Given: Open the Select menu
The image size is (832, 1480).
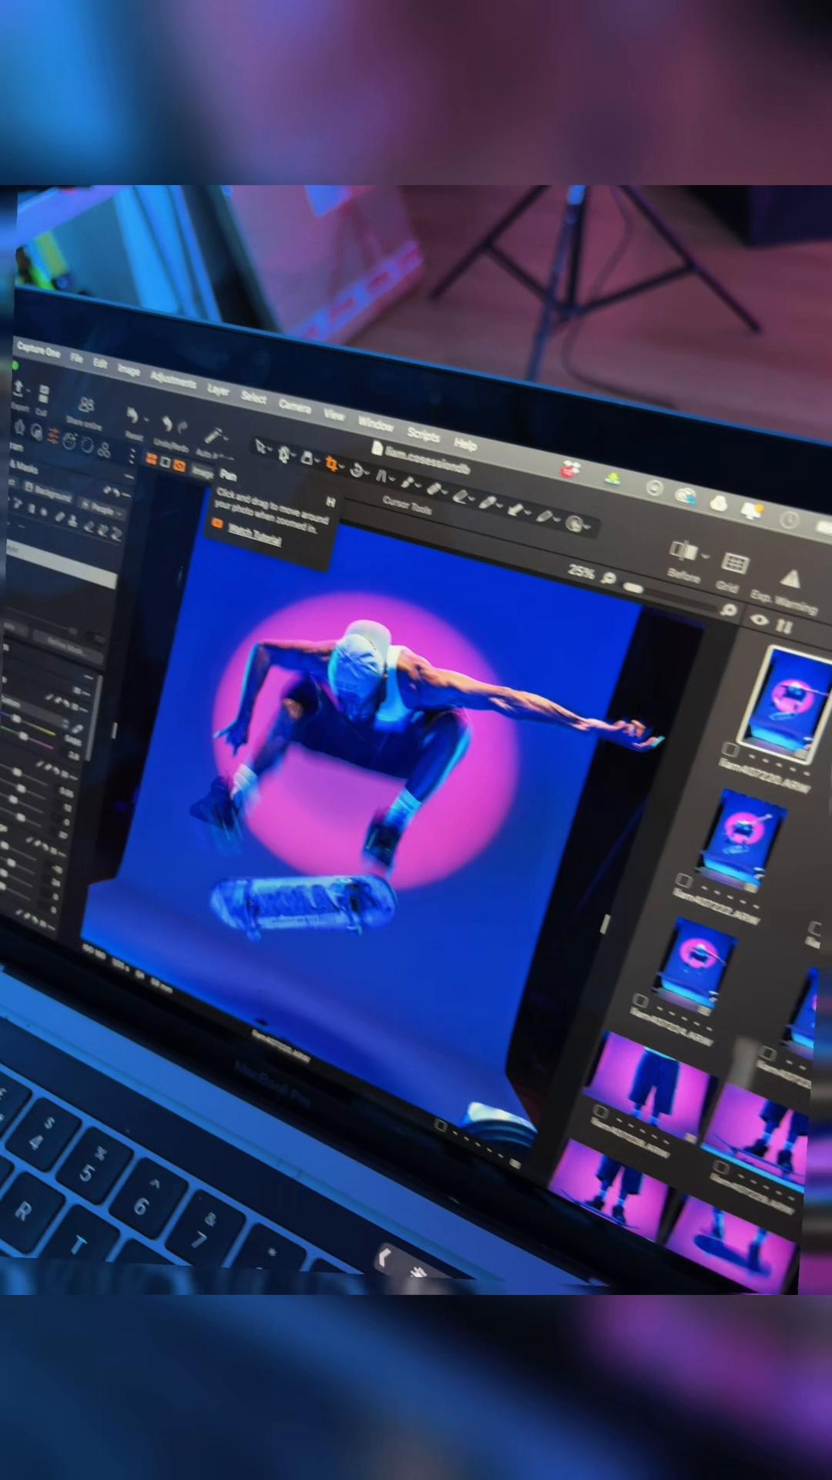Looking at the screenshot, I should (253, 399).
